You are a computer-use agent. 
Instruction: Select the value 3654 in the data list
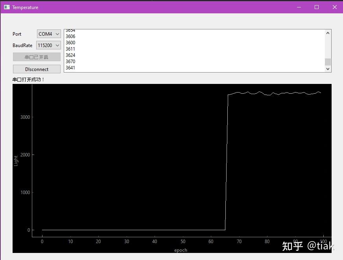70,30
